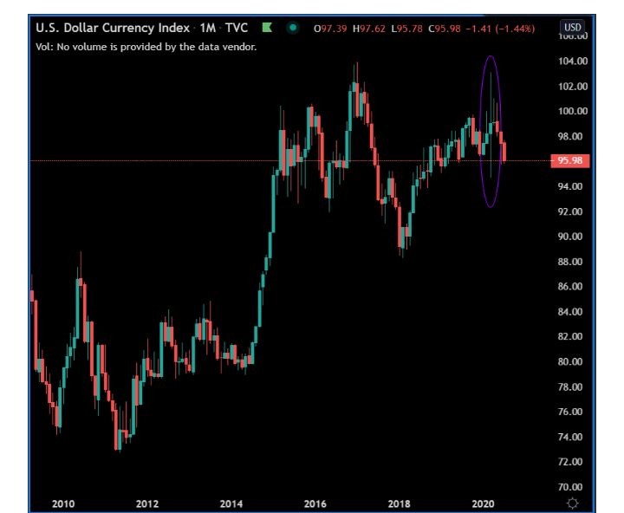The image size is (624, 513).
Task: Click the volume data vendor notice
Action: [x=146, y=47]
